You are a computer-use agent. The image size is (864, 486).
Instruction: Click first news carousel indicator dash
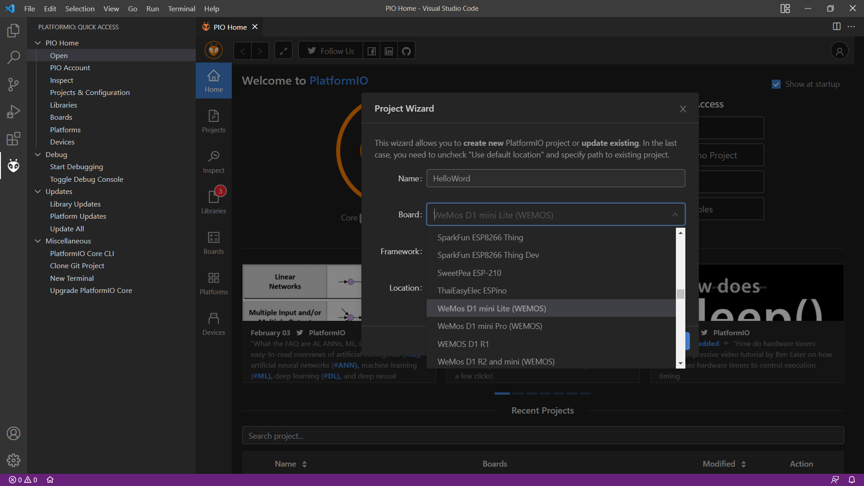(x=502, y=393)
